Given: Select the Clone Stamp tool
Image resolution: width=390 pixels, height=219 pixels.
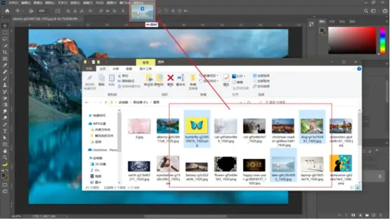Looking at the screenshot, I should click(5, 85).
